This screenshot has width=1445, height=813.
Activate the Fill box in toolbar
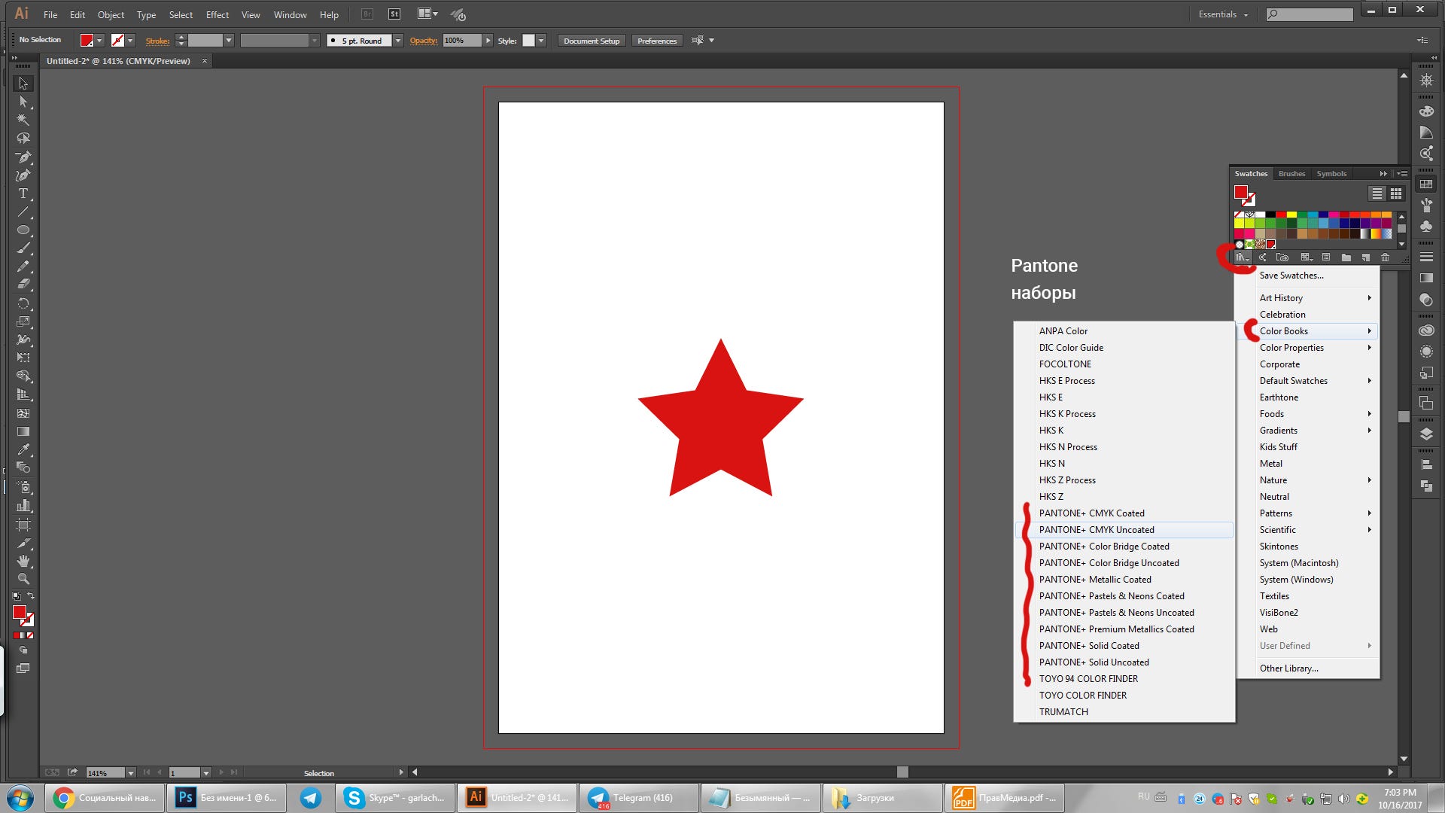coord(20,612)
